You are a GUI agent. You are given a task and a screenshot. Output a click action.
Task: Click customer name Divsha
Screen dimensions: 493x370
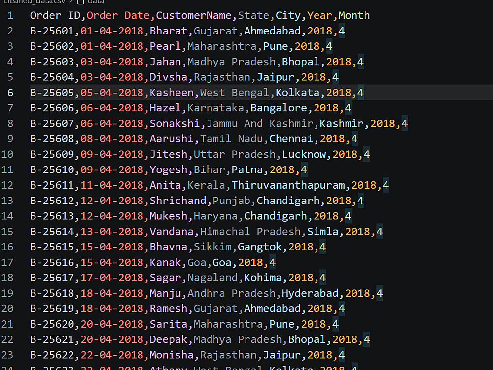point(169,77)
